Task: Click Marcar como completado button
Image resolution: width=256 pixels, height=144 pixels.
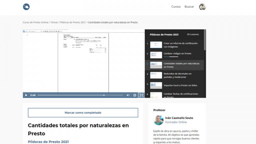Action: pos(83,113)
